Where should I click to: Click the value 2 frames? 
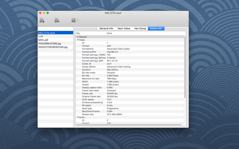[x=111, y=58]
